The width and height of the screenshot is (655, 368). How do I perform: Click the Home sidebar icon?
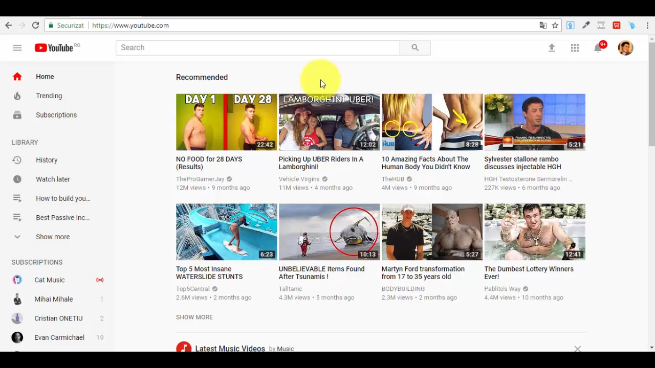pos(17,77)
